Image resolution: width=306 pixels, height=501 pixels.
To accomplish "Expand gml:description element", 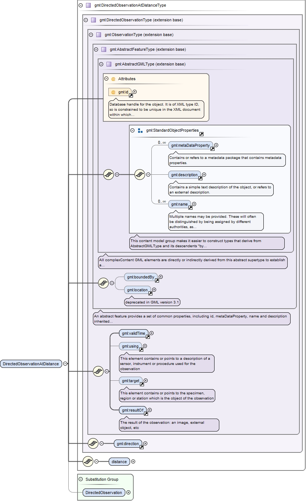I will coord(204,175).
